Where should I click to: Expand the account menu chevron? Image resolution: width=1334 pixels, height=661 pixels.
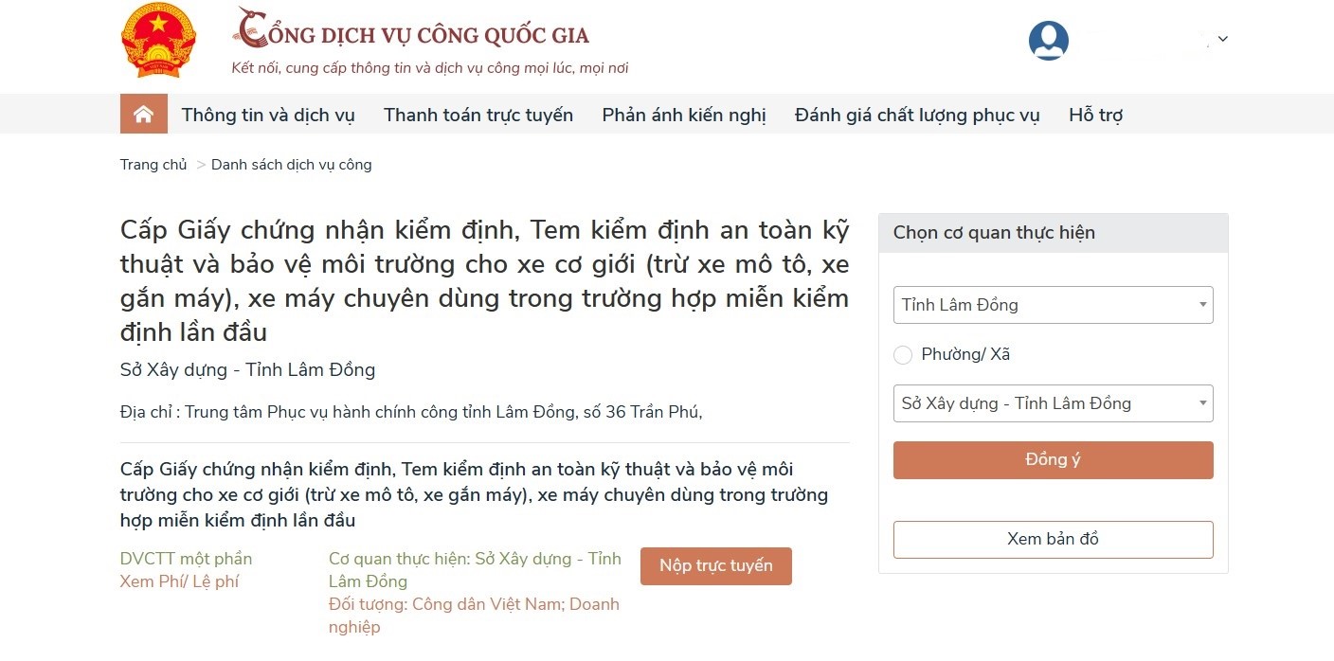1223,39
